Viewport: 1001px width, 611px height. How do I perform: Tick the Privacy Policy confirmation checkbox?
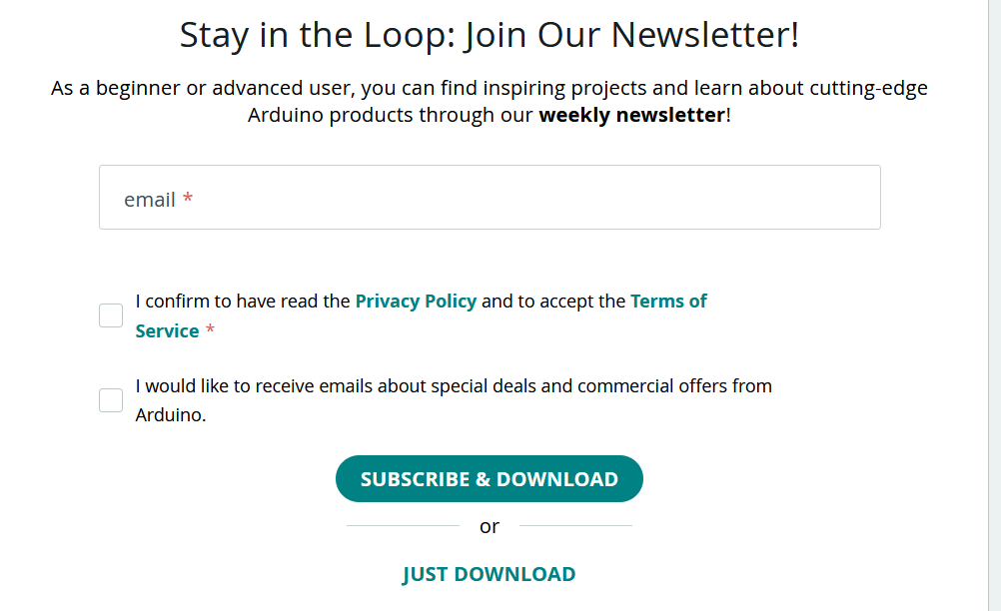click(x=111, y=316)
